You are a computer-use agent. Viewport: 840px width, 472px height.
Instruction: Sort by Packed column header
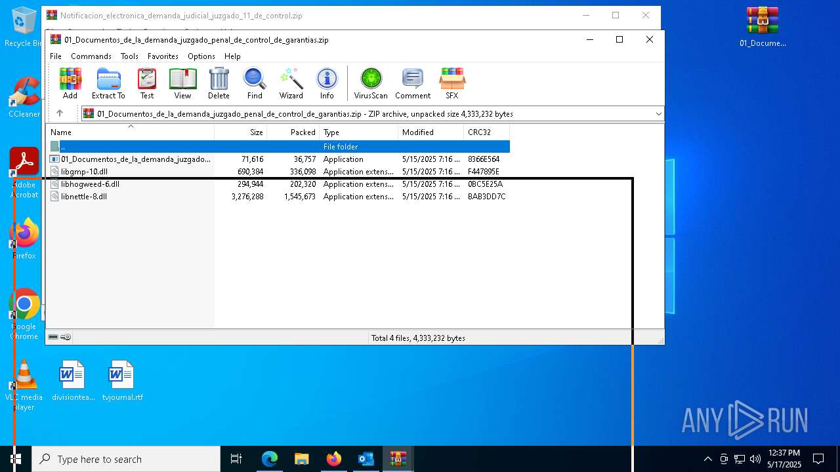coord(293,132)
